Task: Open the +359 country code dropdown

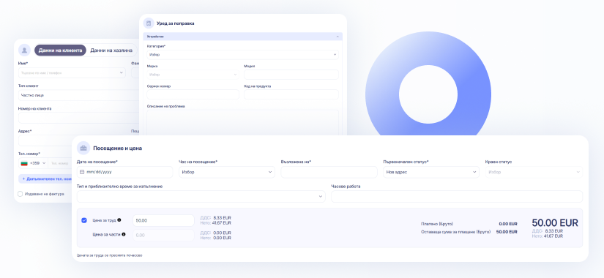Action: [x=34, y=163]
